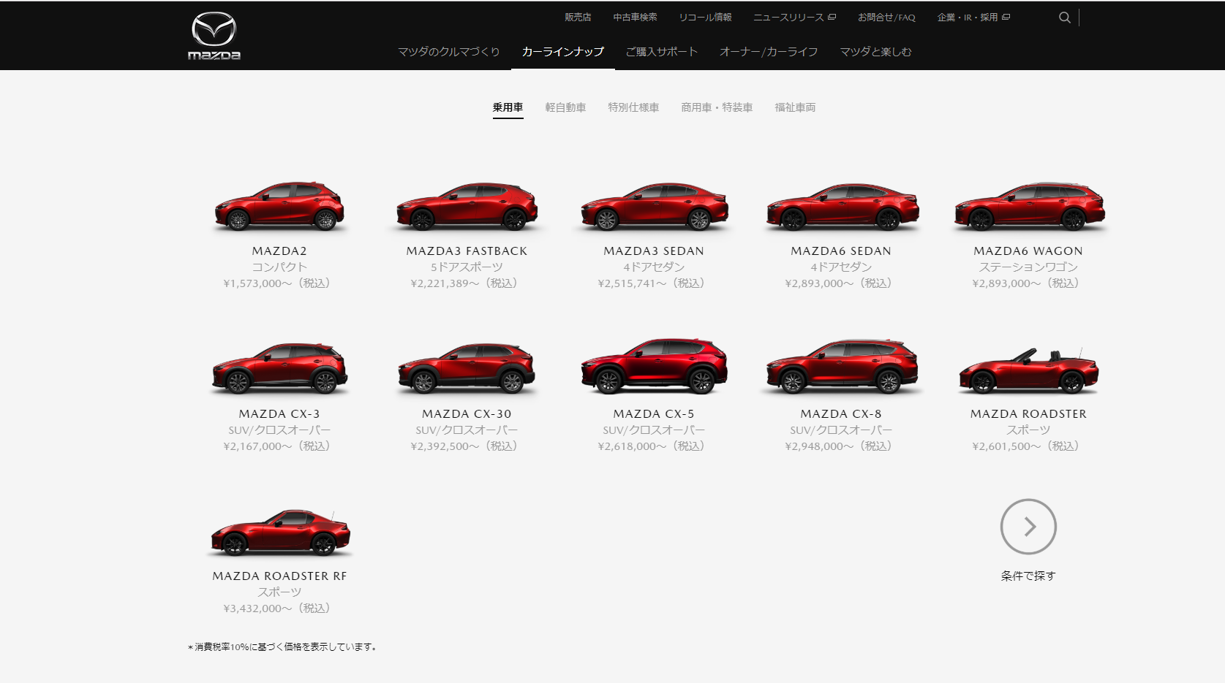Click the MAZDA CX-5 car image

654,367
